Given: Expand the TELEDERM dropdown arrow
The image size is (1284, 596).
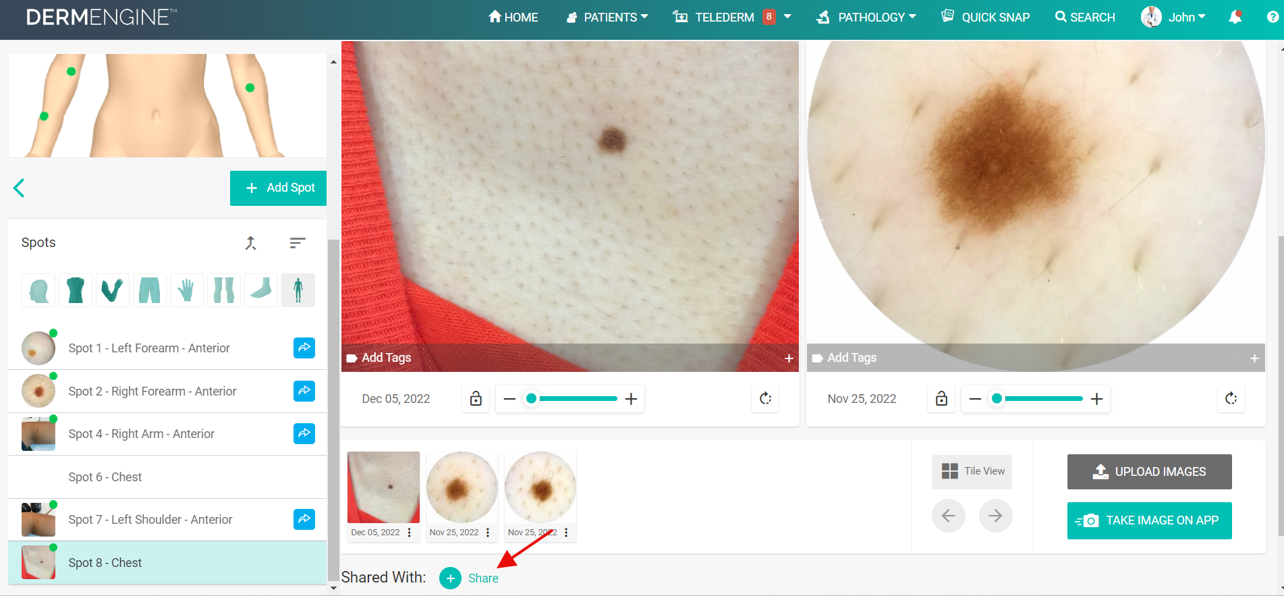Looking at the screenshot, I should (x=787, y=17).
